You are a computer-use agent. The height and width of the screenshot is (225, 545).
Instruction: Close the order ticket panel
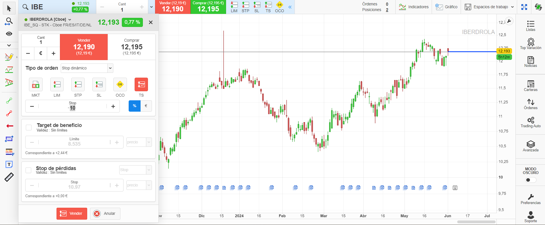[151, 22]
